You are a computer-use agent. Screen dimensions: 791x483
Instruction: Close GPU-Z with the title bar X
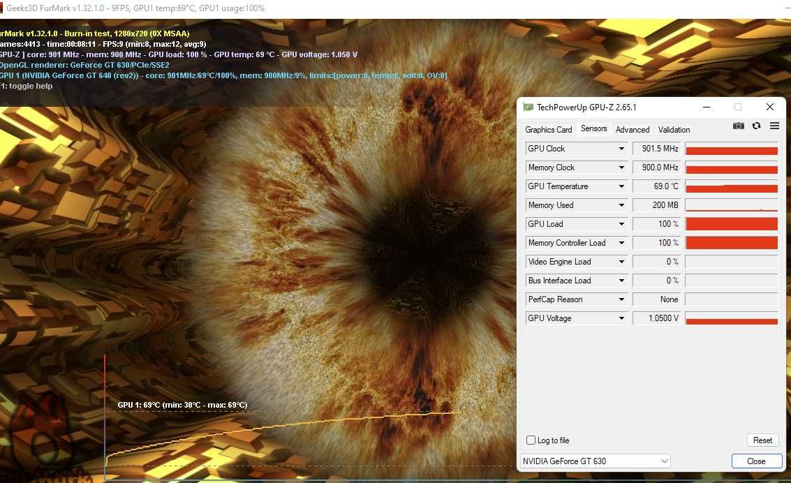point(770,107)
